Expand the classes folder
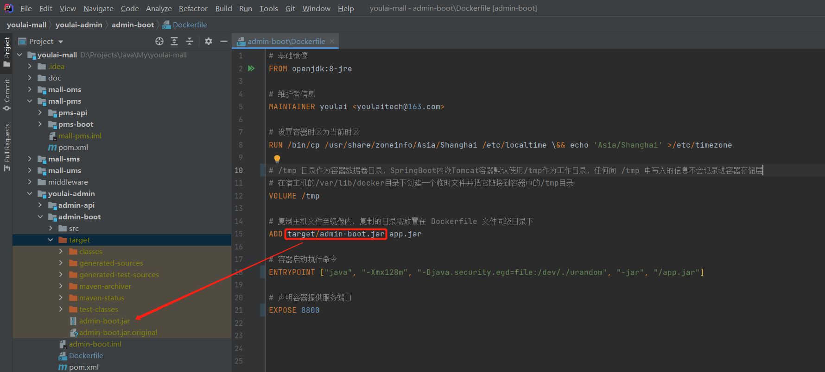This screenshot has width=825, height=372. pos(61,251)
